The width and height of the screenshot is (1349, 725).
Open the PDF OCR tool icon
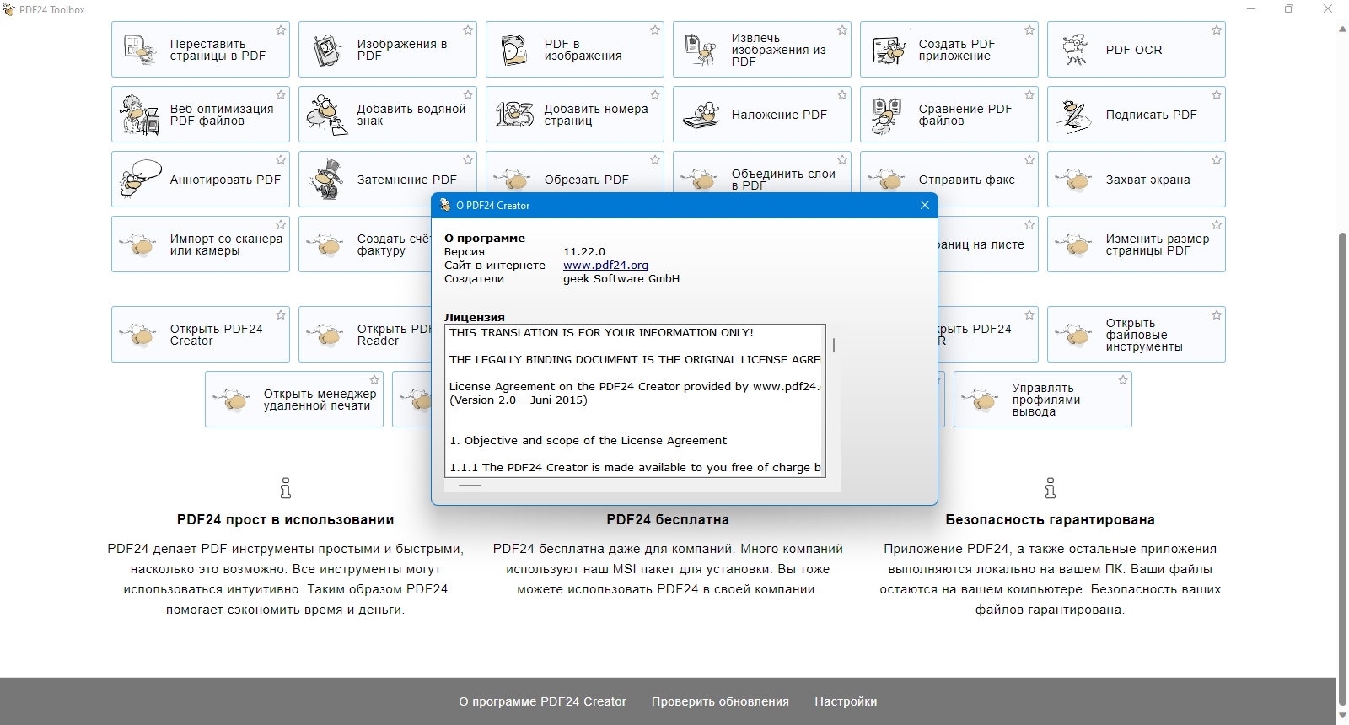coord(1075,50)
